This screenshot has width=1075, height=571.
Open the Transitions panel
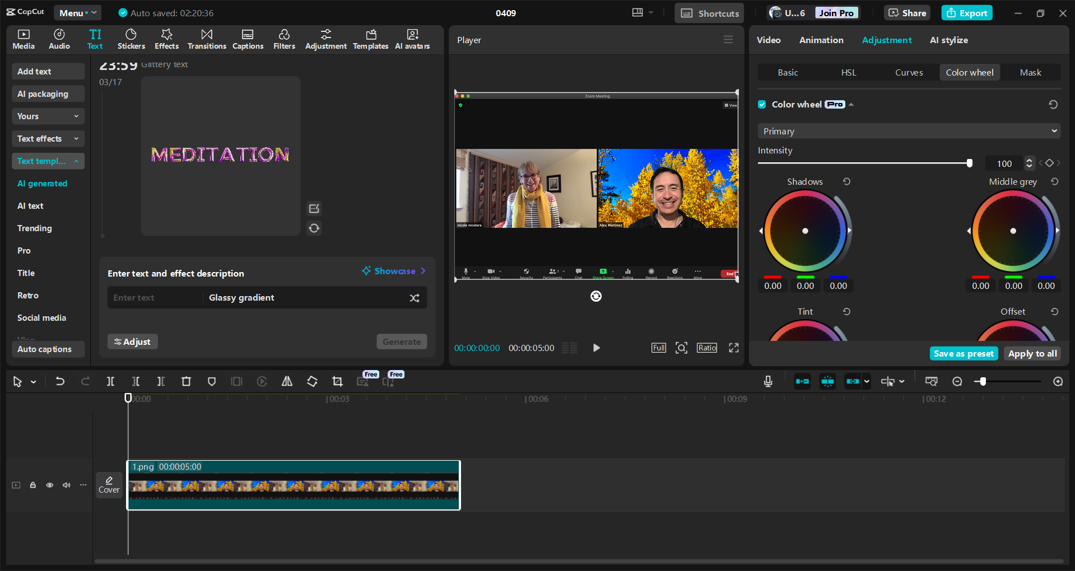207,39
